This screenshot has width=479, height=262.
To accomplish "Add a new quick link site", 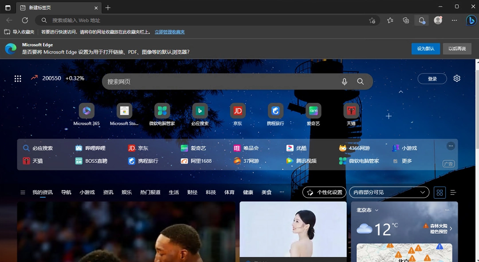I will pos(389,116).
